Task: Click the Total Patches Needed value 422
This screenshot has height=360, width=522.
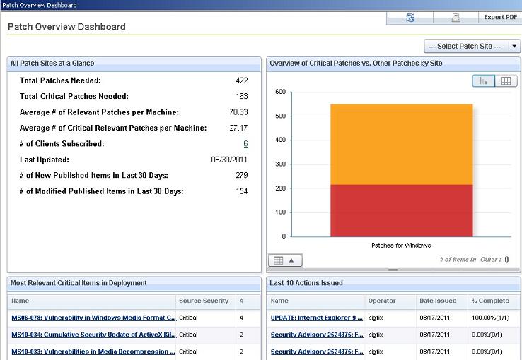Action: (242, 80)
